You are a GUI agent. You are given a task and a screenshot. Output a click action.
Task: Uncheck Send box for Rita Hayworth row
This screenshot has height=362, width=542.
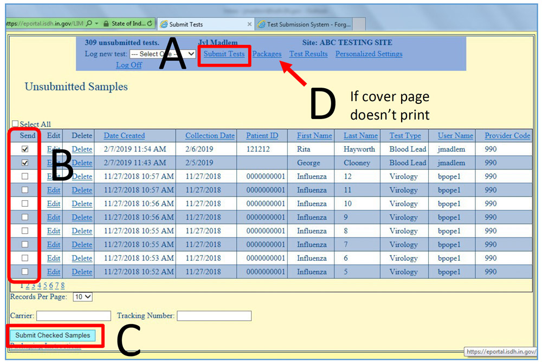(25, 149)
